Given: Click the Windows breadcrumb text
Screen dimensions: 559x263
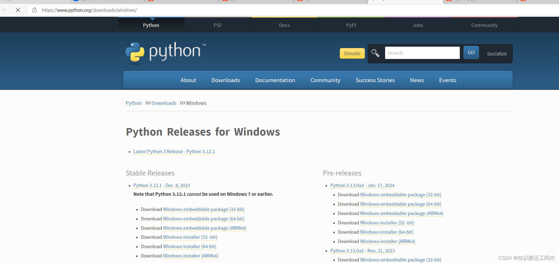Looking at the screenshot, I should [x=196, y=103].
